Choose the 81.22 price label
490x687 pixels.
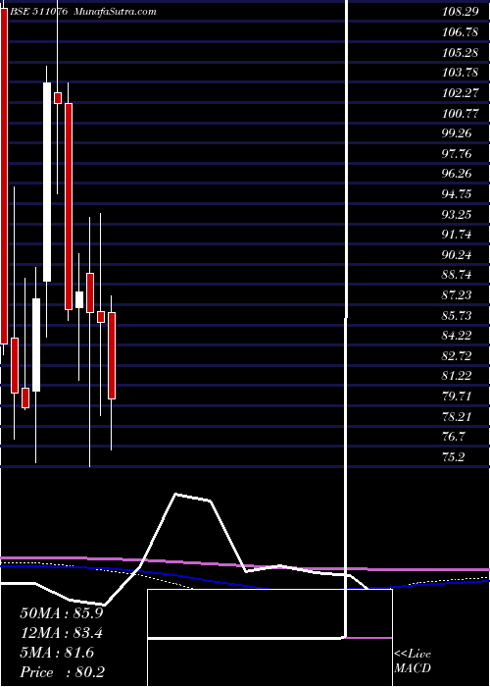pyautogui.click(x=457, y=376)
